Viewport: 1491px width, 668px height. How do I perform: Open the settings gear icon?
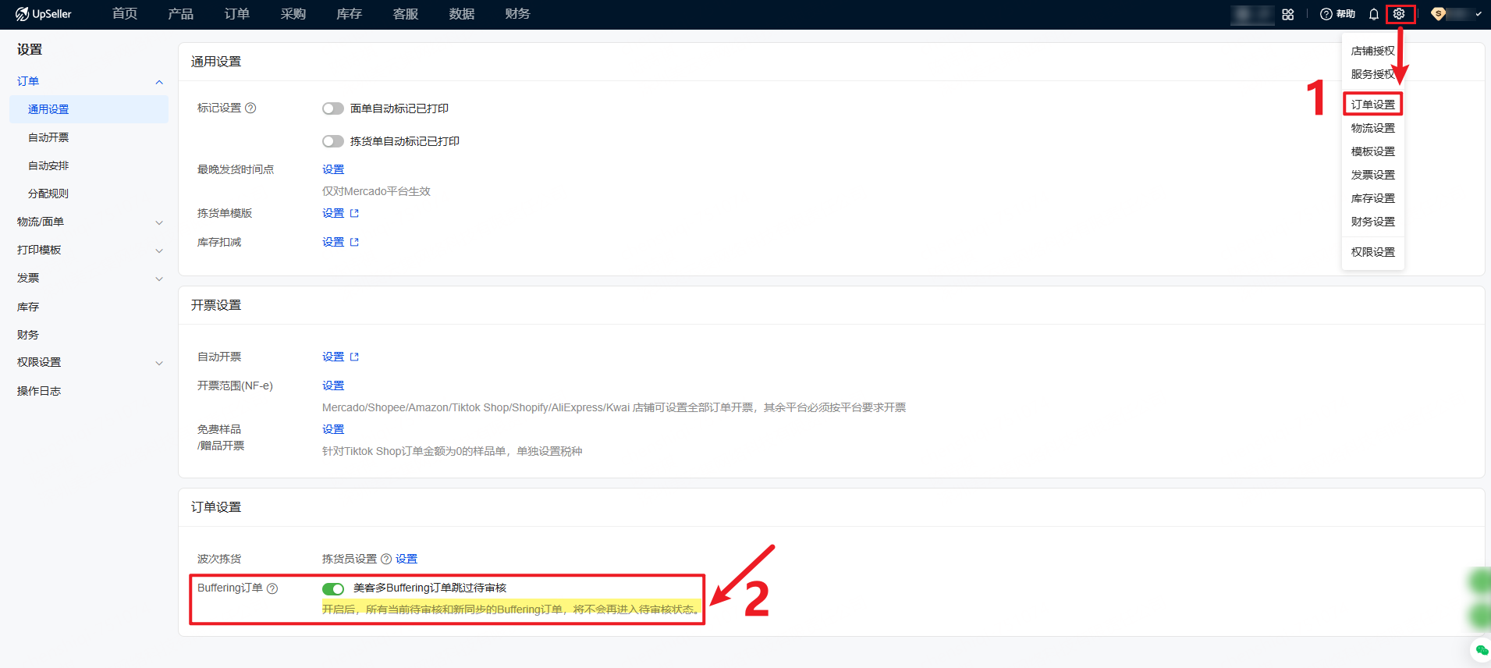click(1399, 14)
